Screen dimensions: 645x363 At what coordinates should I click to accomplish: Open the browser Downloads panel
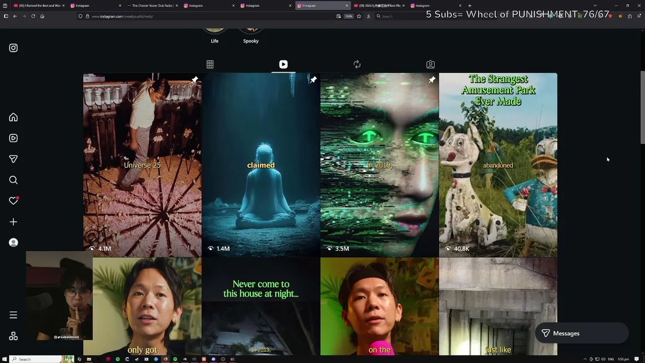368,16
